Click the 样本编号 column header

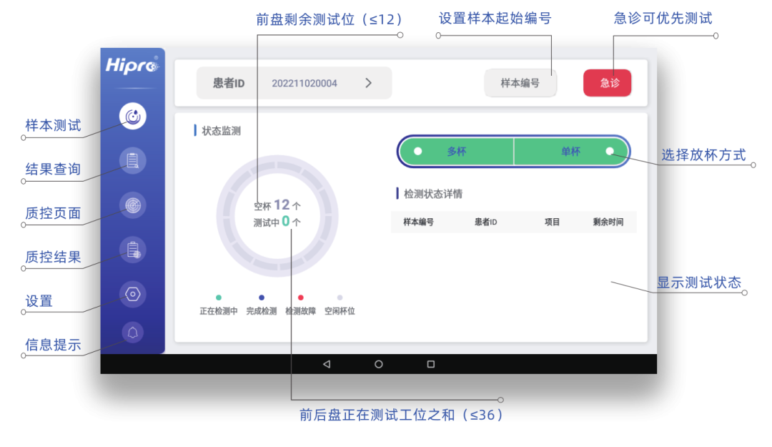418,222
